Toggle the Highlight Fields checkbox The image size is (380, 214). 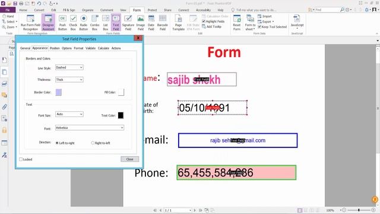coord(204,21)
